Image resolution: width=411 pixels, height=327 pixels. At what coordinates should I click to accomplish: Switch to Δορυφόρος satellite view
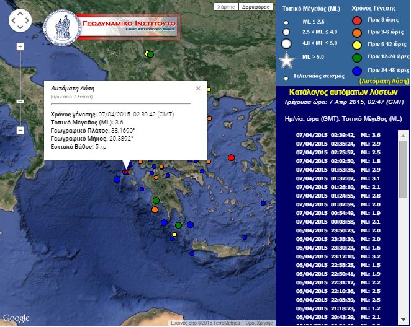pos(255,7)
